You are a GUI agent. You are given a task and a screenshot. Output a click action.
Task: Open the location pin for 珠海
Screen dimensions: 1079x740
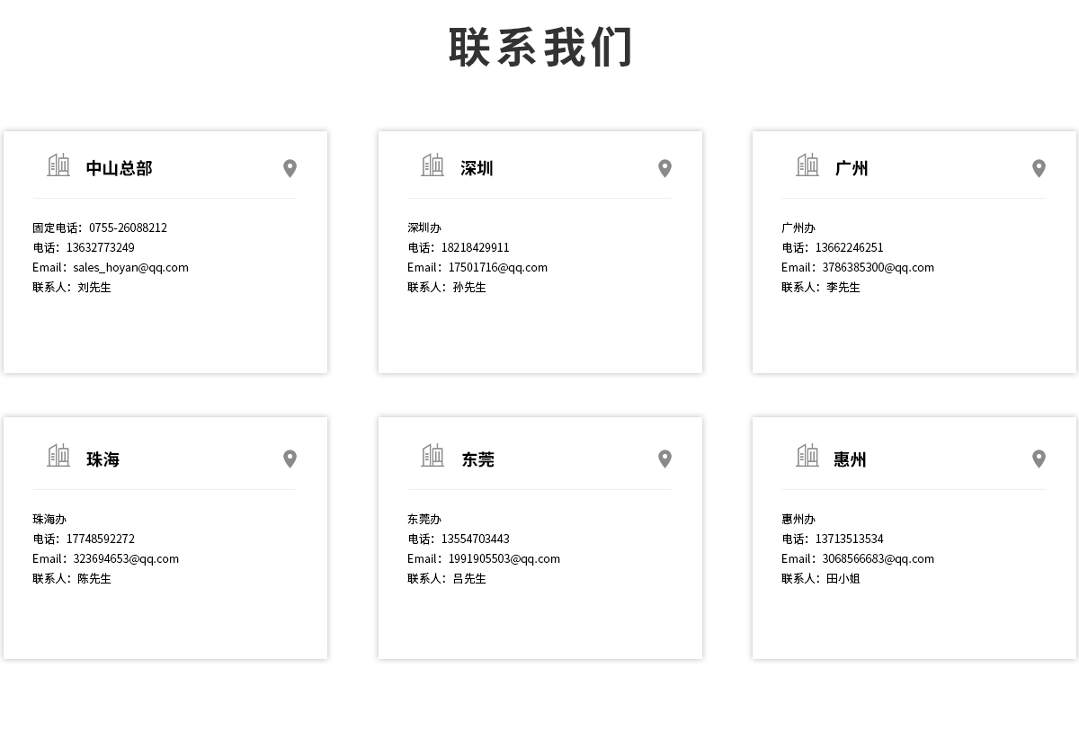[290, 459]
